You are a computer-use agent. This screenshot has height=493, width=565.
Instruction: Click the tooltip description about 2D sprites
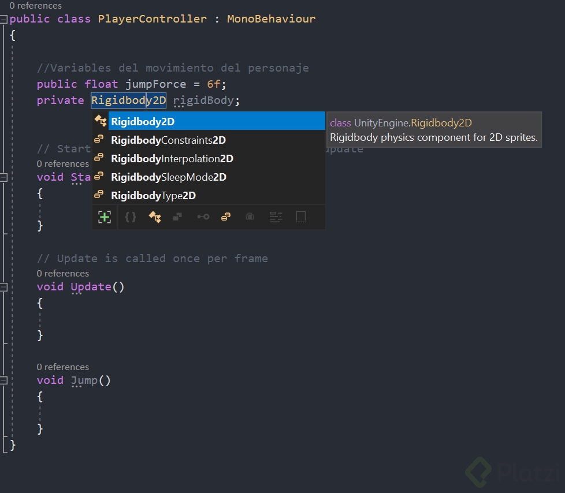[x=434, y=137]
